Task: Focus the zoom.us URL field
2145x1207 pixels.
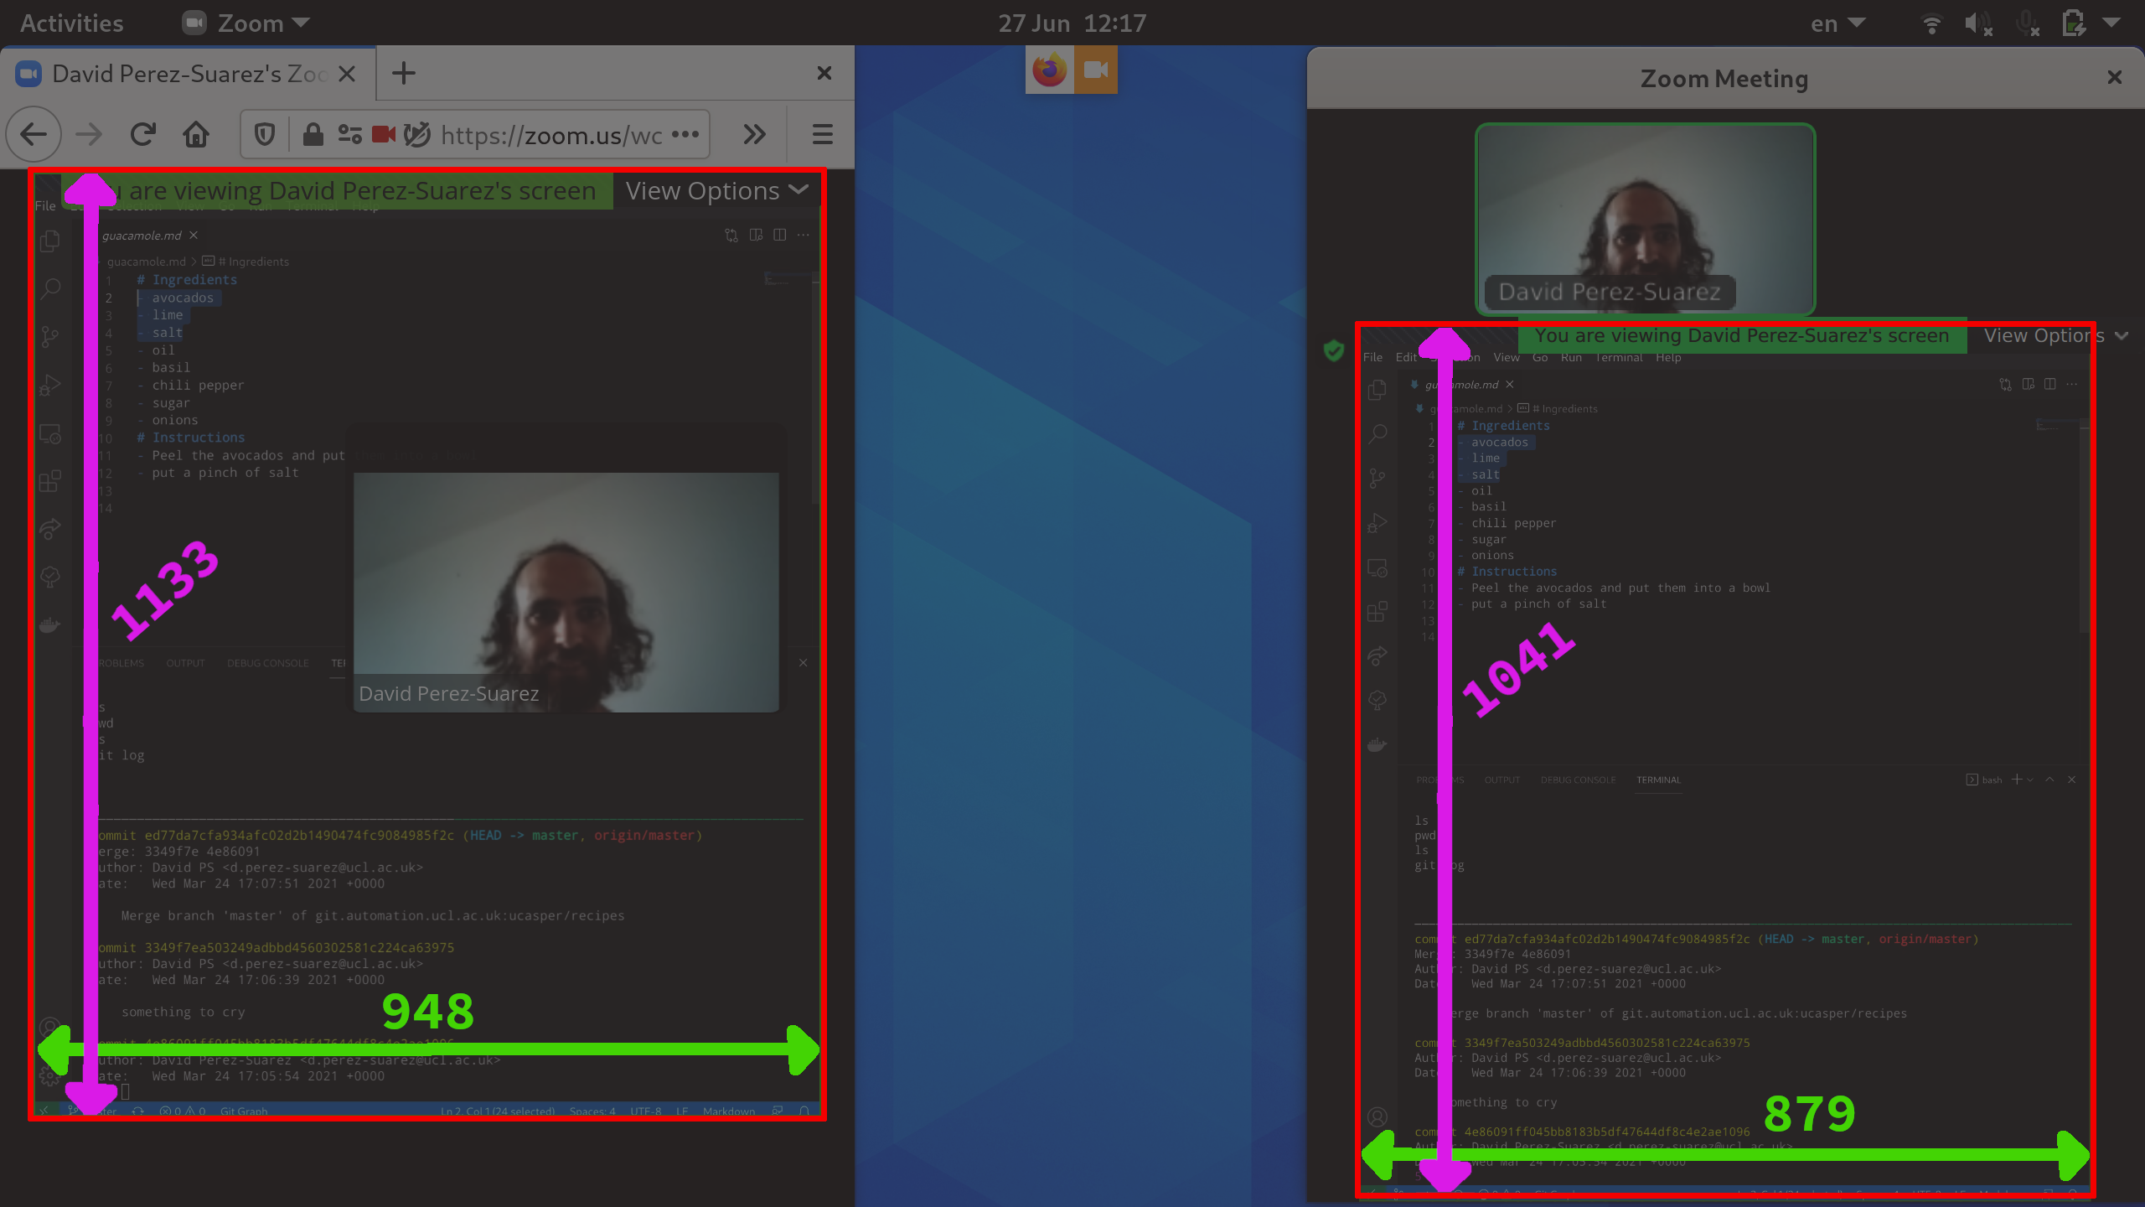Action: (x=551, y=135)
